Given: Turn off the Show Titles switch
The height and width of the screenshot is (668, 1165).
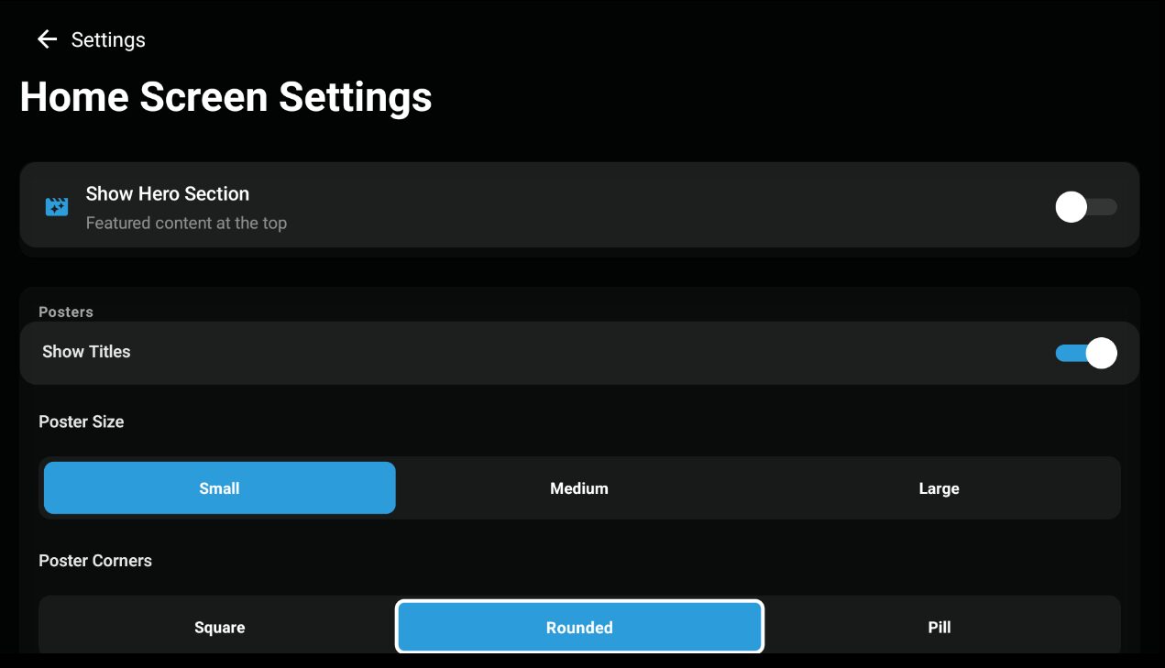Looking at the screenshot, I should [x=1085, y=353].
